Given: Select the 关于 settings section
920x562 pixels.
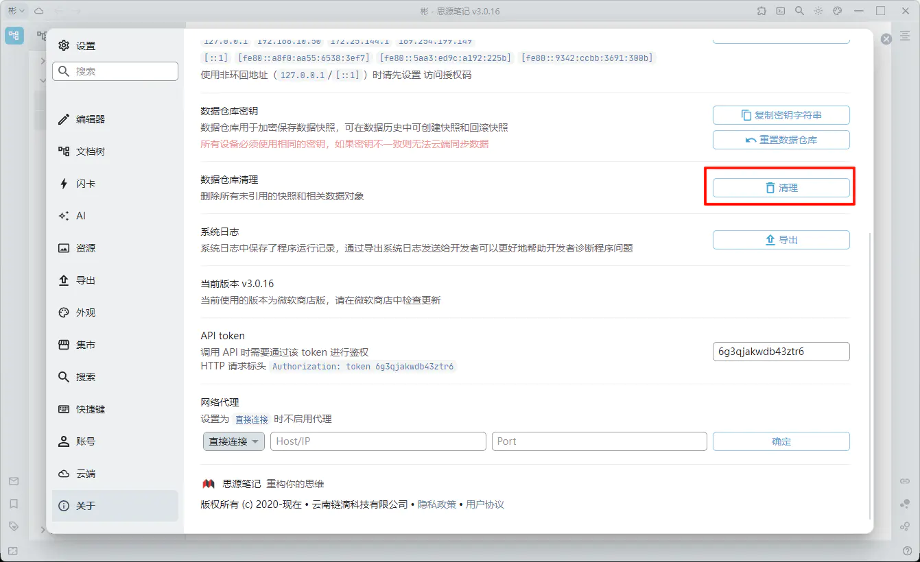Looking at the screenshot, I should click(x=115, y=506).
